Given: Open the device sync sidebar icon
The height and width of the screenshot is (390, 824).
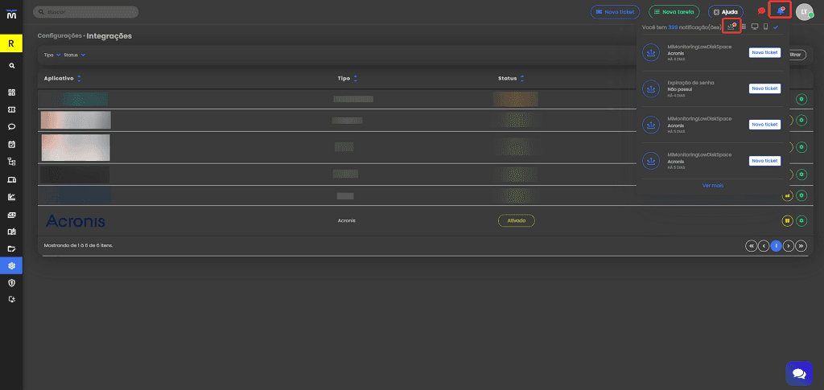Looking at the screenshot, I should tap(11, 299).
